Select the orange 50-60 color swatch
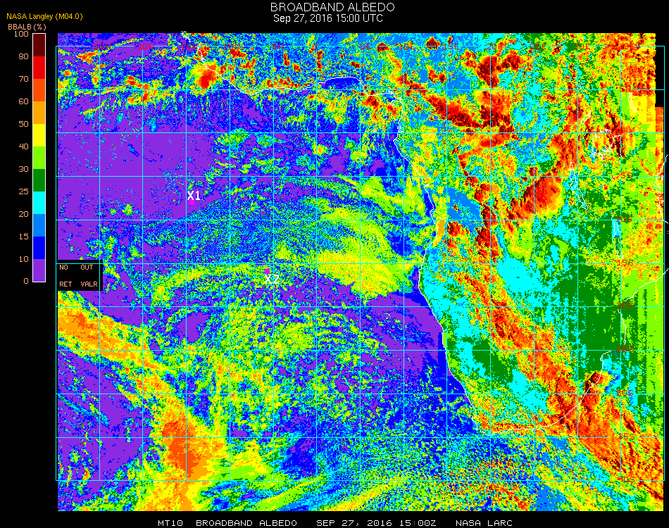This screenshot has width=669, height=528. [39, 113]
